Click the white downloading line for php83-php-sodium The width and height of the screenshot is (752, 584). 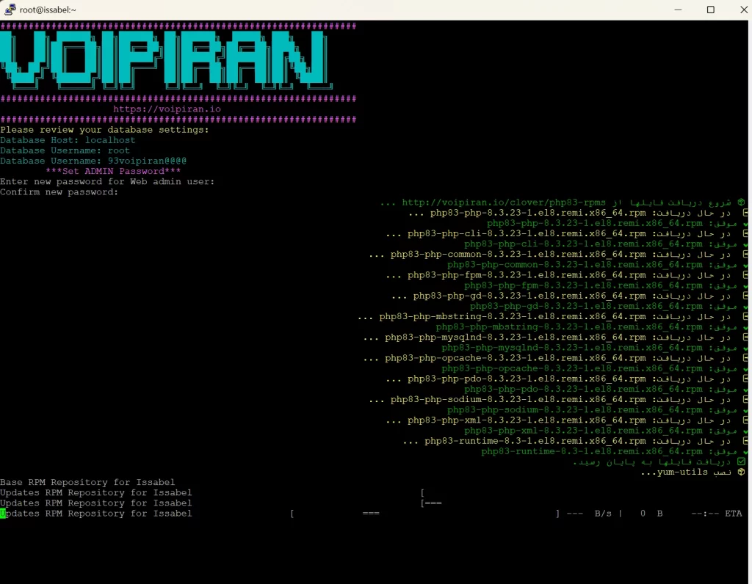(x=558, y=400)
